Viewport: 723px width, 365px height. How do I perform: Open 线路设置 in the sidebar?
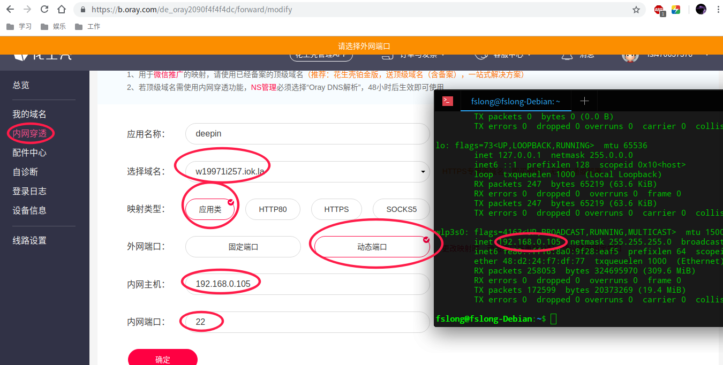29,240
